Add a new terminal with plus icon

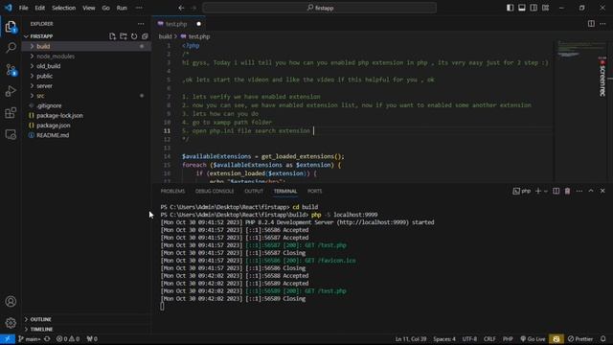538,191
